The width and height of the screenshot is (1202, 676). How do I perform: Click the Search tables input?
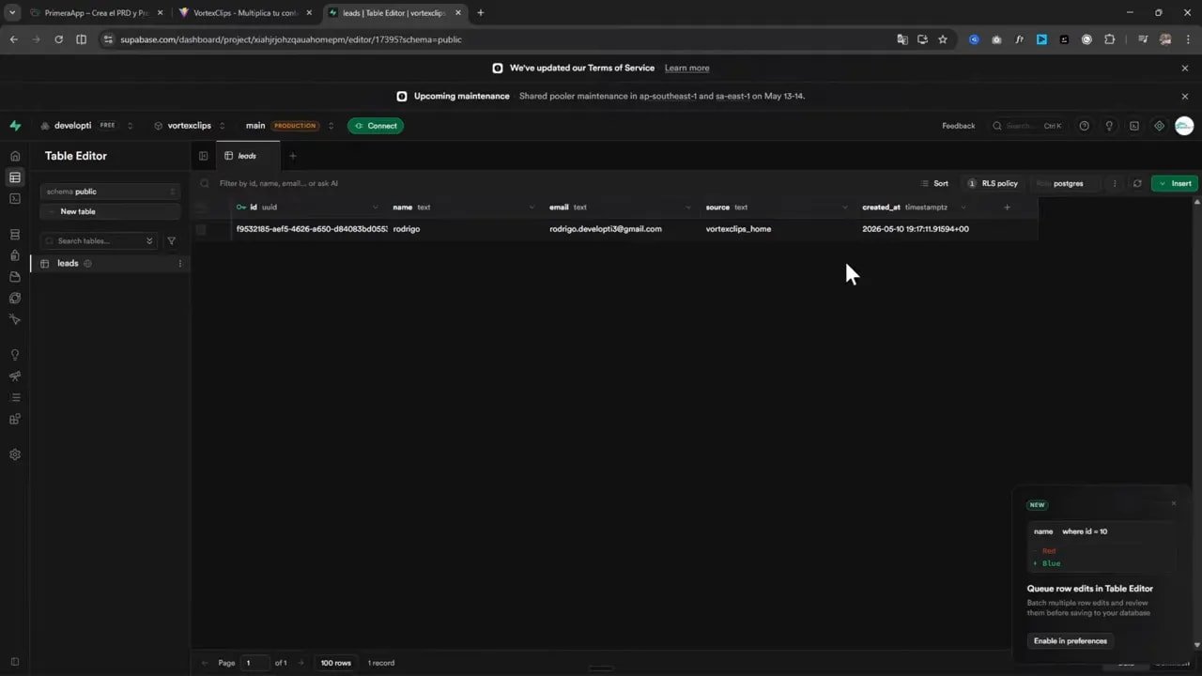99,241
